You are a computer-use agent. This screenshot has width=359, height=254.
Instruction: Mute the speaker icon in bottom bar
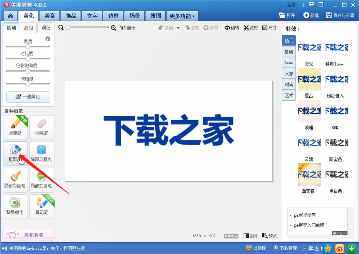click(x=4, y=248)
